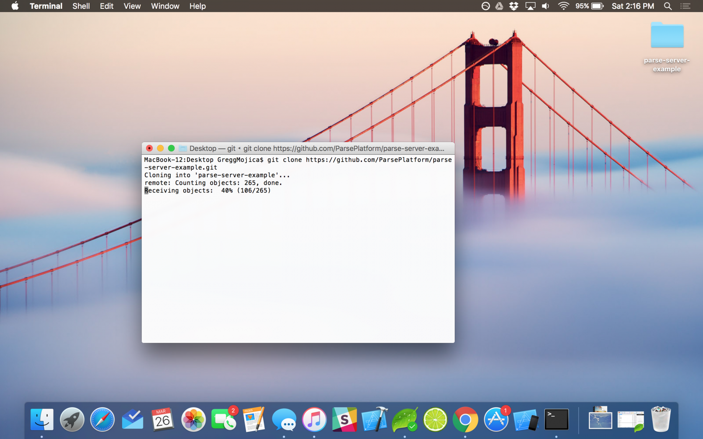Mute sound via the volume menu bar icon
The width and height of the screenshot is (703, 439).
click(x=545, y=6)
